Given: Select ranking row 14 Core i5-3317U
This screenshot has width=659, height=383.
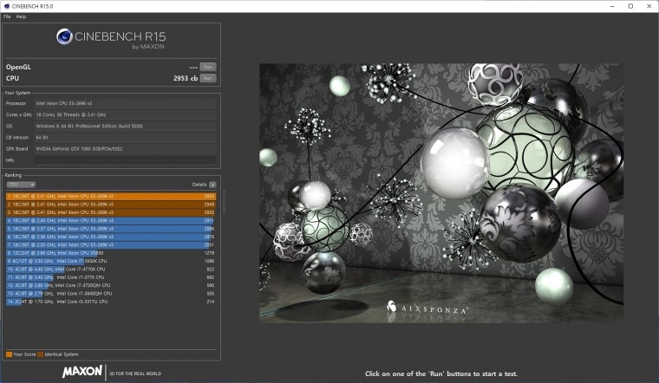Looking at the screenshot, I should click(x=111, y=302).
